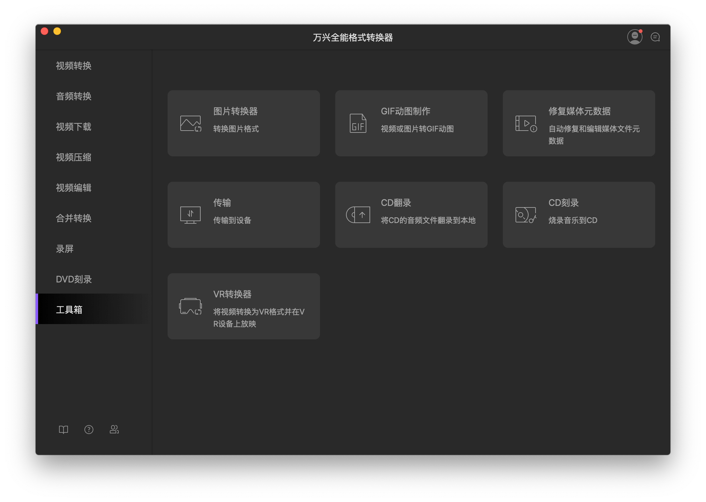The image size is (706, 502).
Task: Click the CD ripper disc icon
Action: click(358, 215)
